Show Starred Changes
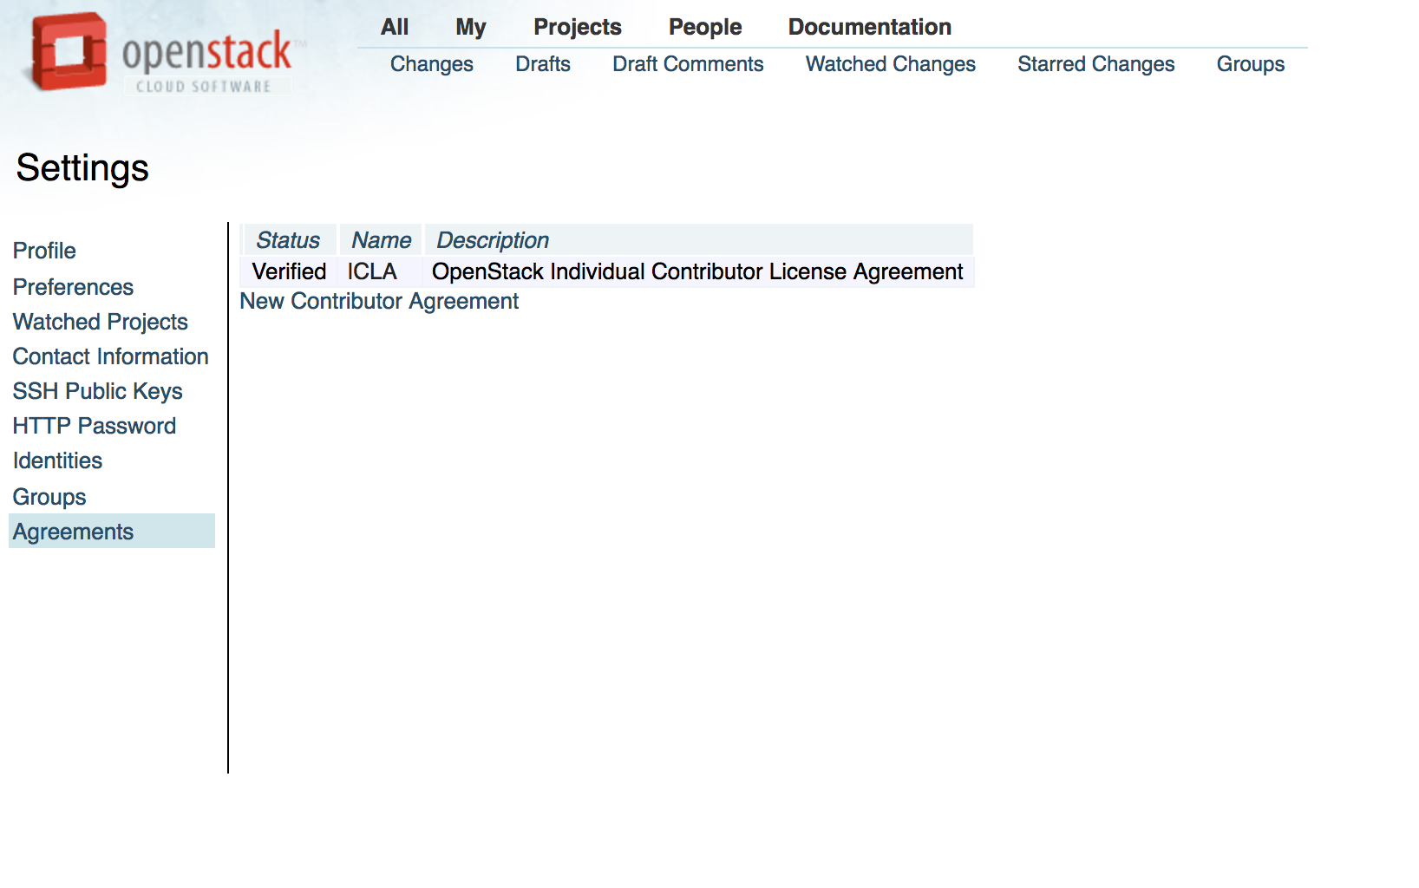 (x=1096, y=64)
